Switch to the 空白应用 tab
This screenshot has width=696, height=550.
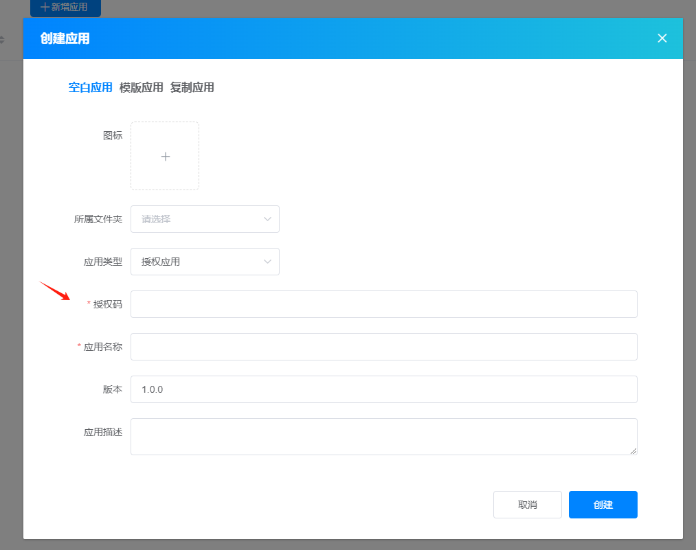coord(90,87)
